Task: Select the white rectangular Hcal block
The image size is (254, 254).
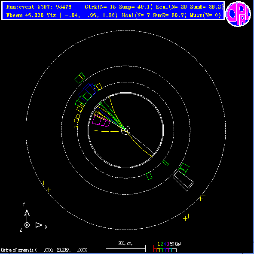Action: point(183,181)
